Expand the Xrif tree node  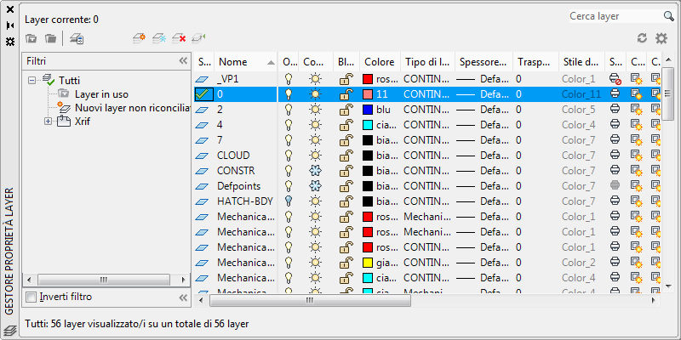[x=48, y=122]
